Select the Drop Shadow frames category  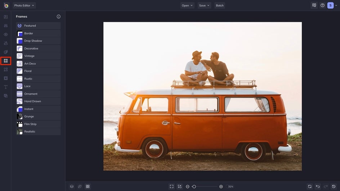pos(38,41)
